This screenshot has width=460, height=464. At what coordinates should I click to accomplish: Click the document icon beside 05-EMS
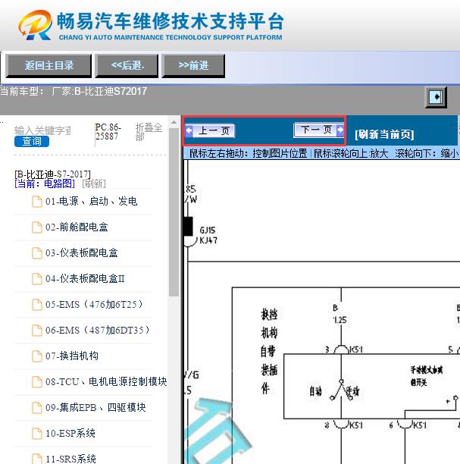[x=37, y=305]
